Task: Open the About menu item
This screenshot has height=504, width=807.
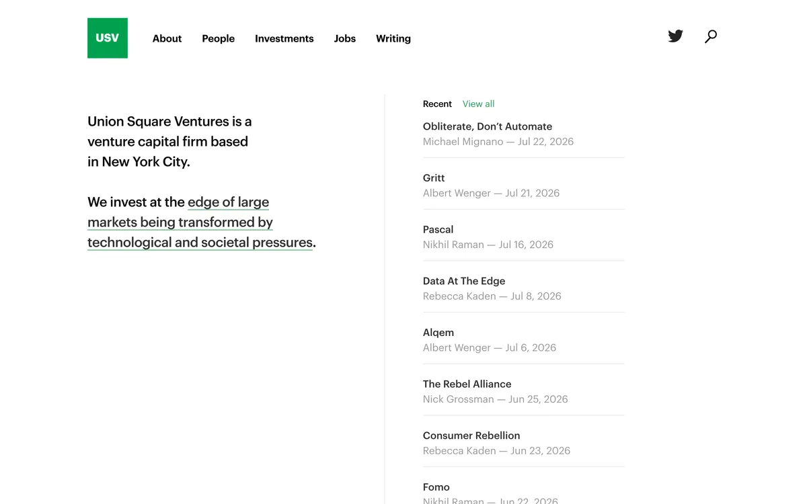Action: point(167,38)
